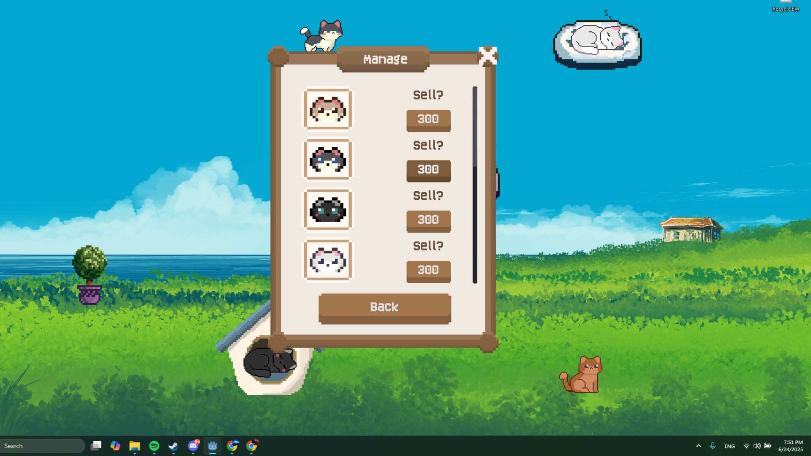The image size is (811, 456).
Task: Select the topmost cat portrait in the list
Action: pos(328,110)
